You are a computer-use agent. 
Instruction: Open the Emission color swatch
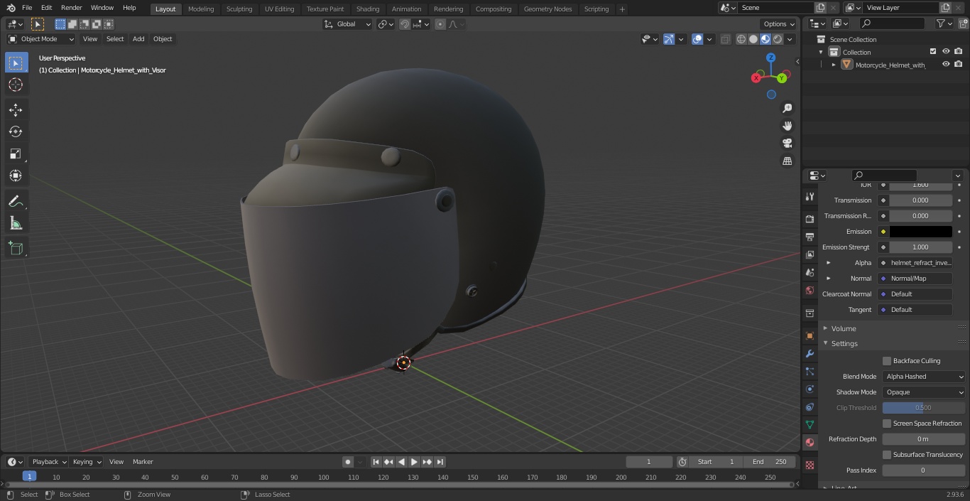pyautogui.click(x=921, y=232)
